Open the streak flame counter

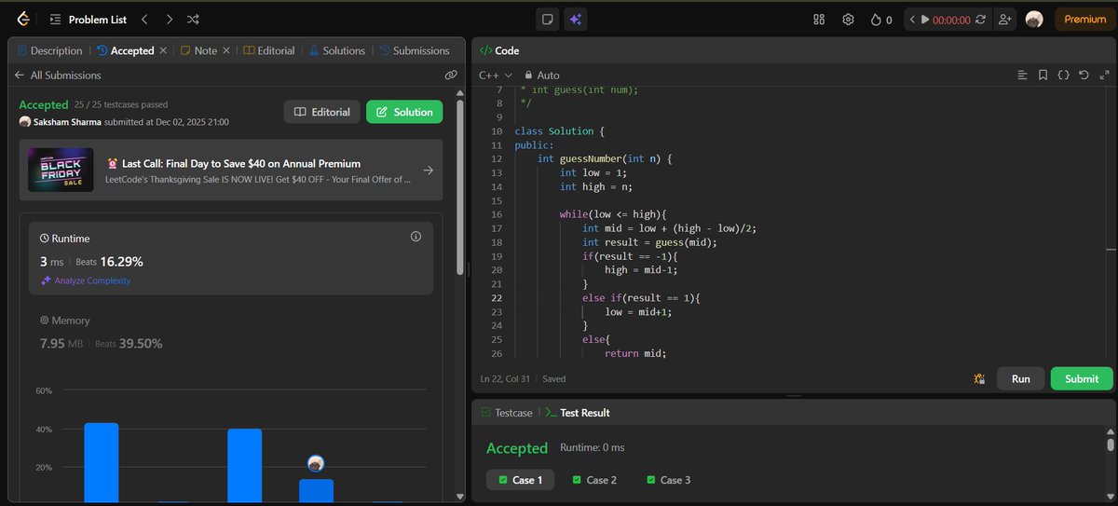point(880,20)
